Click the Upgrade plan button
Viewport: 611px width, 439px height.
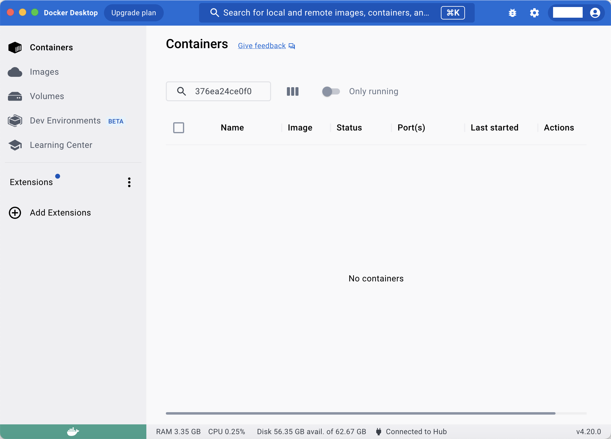coord(134,13)
